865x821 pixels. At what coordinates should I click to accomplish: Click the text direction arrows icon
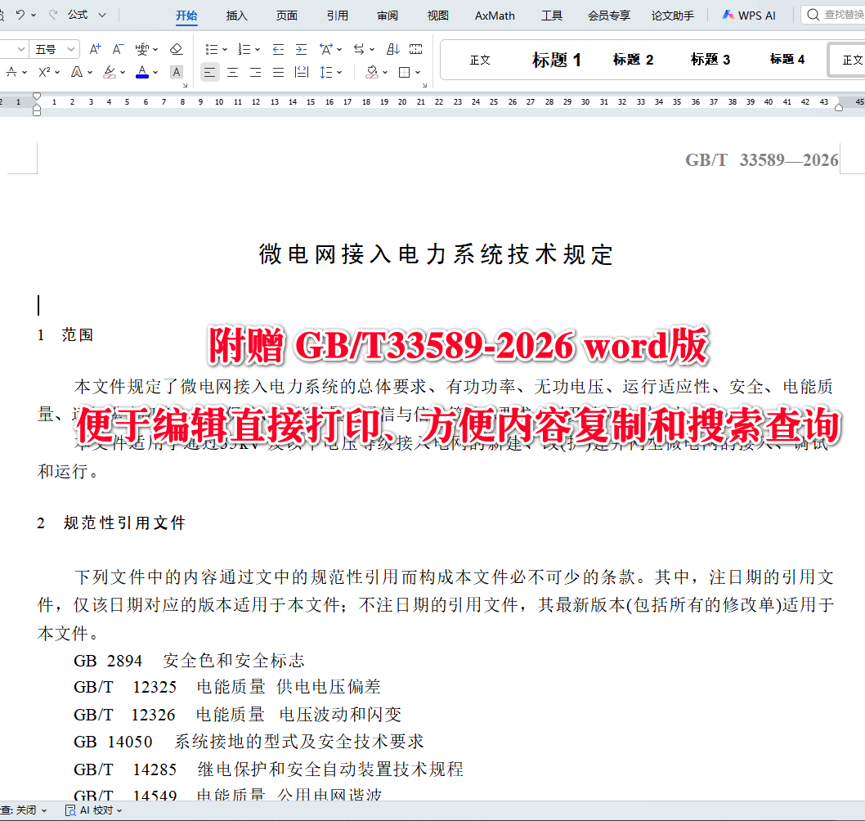tap(359, 50)
